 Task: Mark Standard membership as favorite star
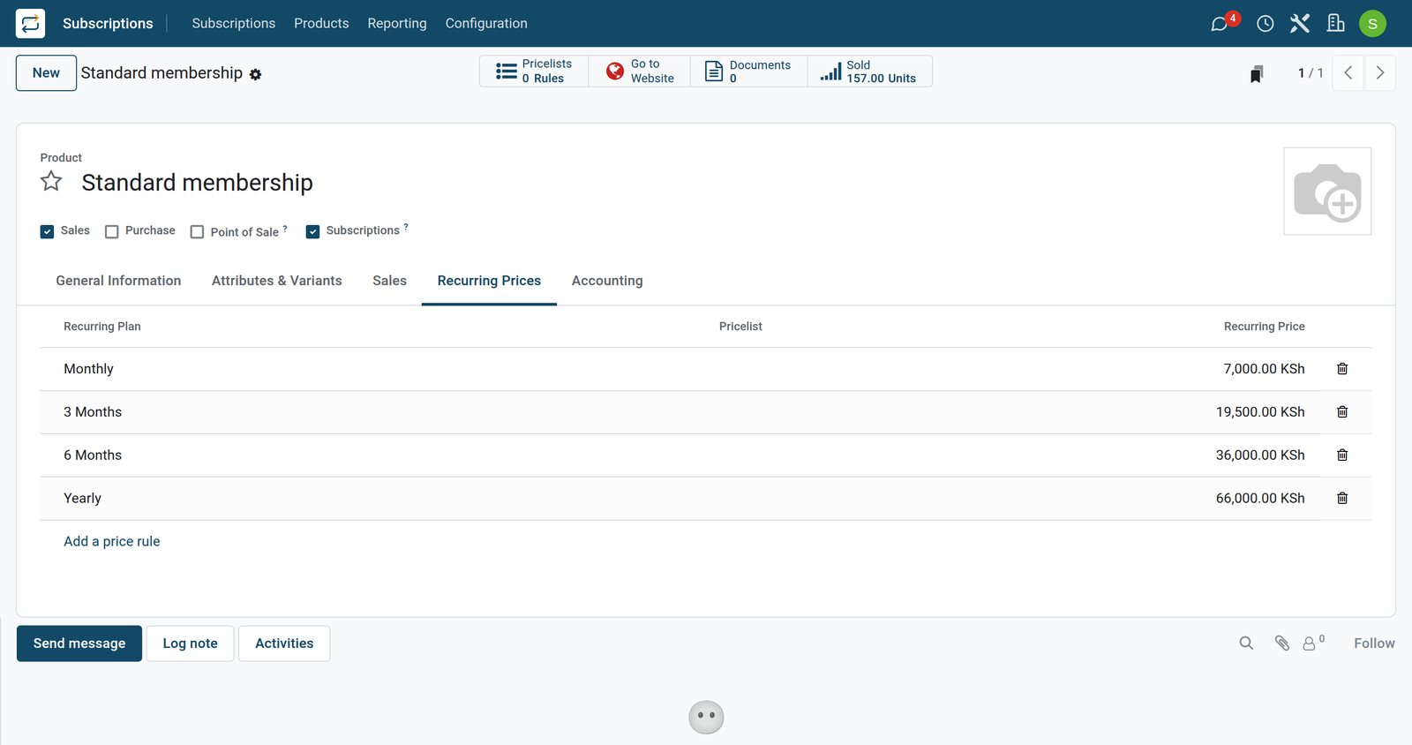pyautogui.click(x=51, y=182)
